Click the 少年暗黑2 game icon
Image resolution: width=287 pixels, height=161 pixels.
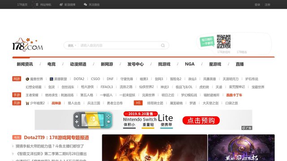27,103
